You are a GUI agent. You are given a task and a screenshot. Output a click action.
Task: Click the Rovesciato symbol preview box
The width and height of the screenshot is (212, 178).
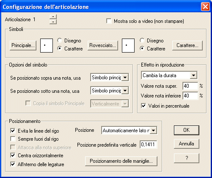(x=128, y=45)
